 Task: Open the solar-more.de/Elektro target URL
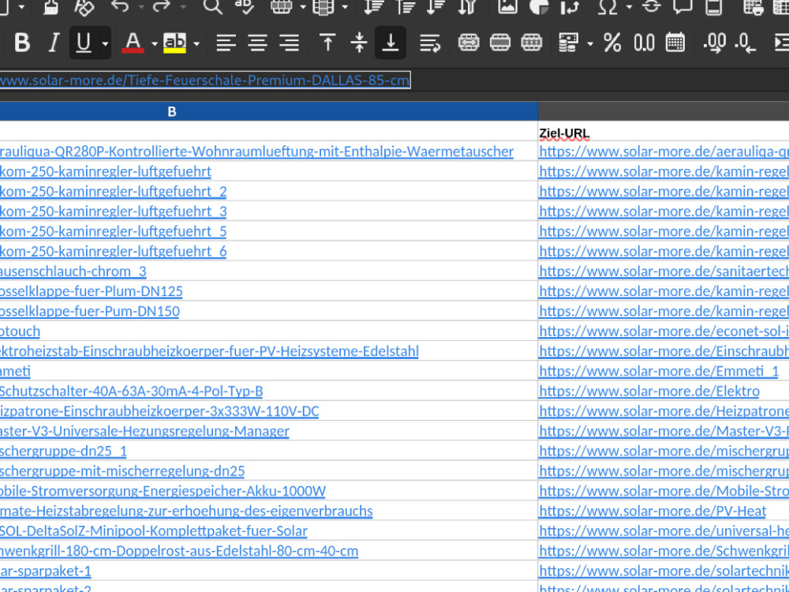tap(649, 392)
